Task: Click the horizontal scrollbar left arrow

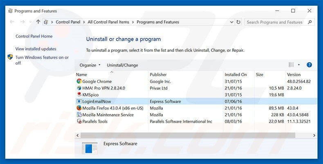Action: (78, 135)
